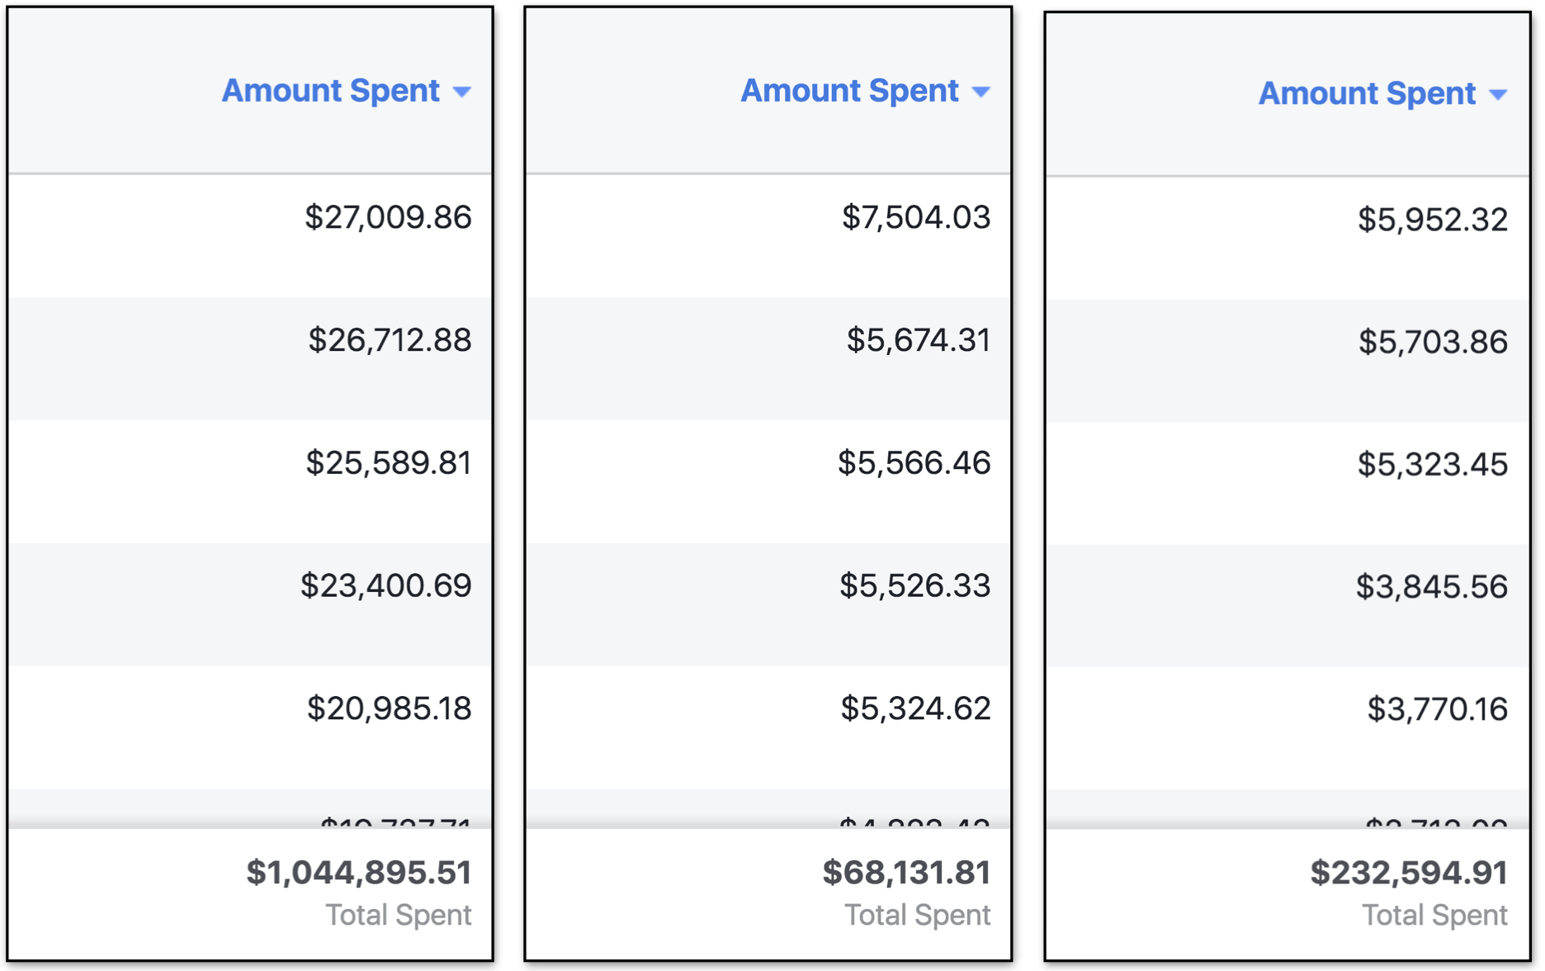This screenshot has height=971, width=1545.
Task: Click the middle panel's Amount Spent sort arrow
Action: click(x=980, y=92)
